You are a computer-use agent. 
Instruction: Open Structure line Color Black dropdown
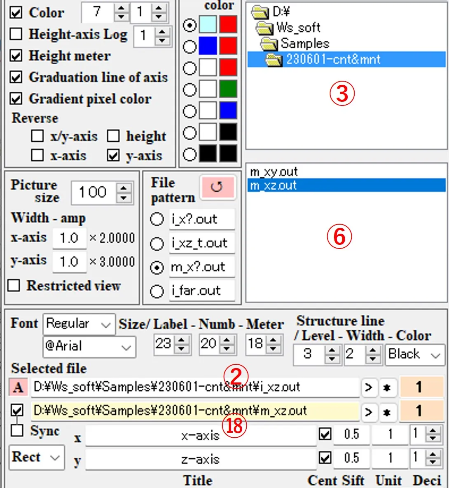click(x=415, y=354)
